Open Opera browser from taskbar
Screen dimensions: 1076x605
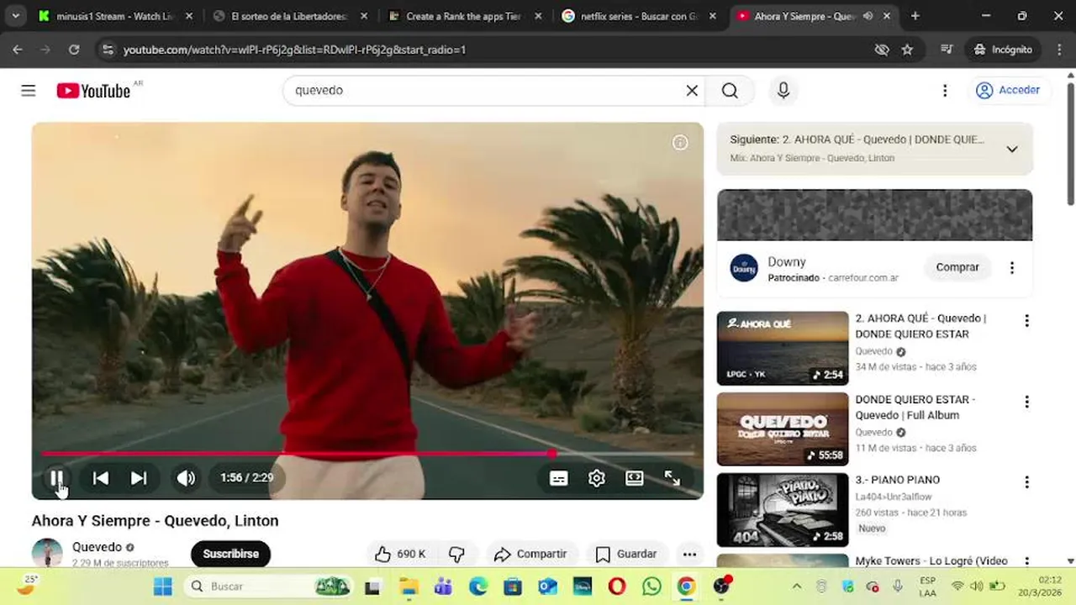tap(617, 587)
